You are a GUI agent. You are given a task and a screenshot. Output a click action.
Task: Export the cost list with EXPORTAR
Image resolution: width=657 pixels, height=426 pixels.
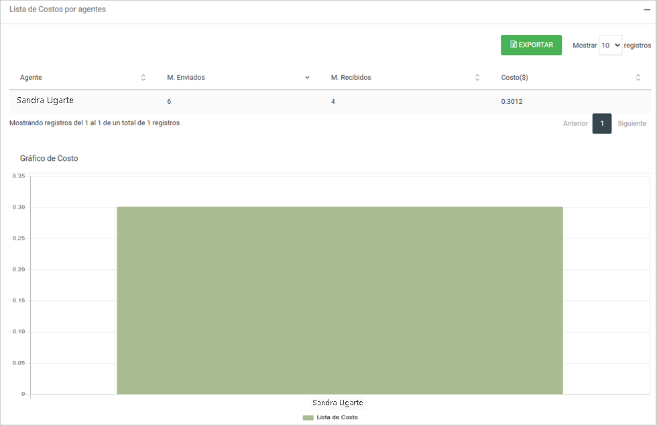pyautogui.click(x=531, y=45)
